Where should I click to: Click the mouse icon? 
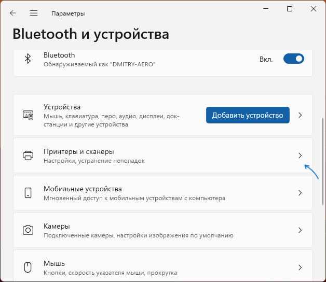tap(28, 267)
